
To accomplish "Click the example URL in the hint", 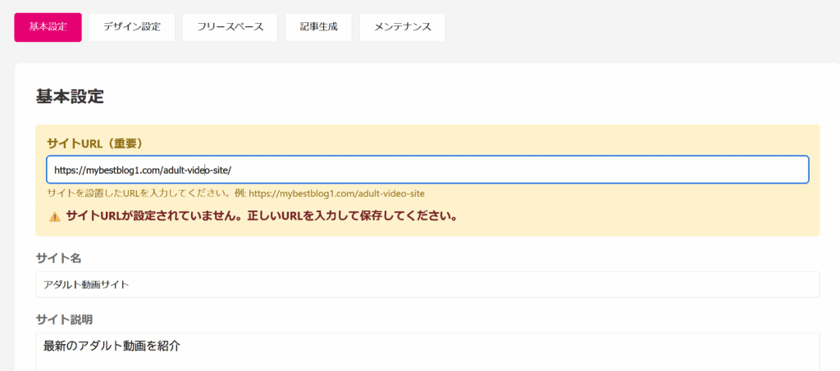I will coord(337,193).
